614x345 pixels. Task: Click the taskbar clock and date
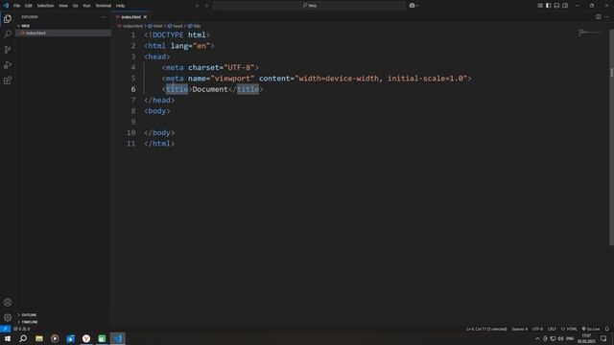tap(586, 338)
